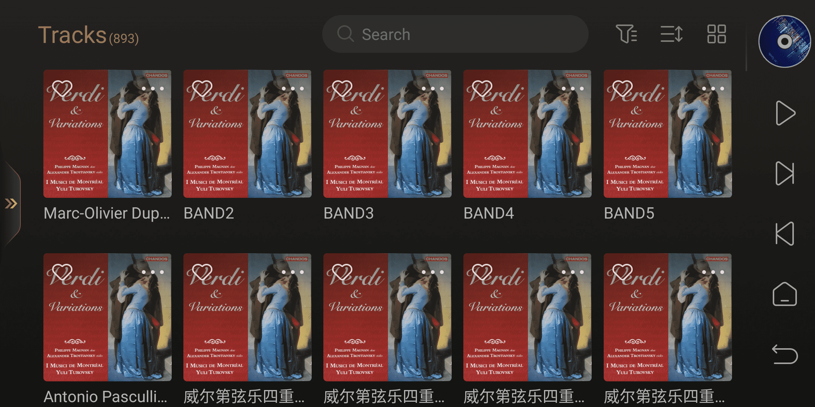Play the BAND4 album cover
Viewport: 815px width, 407px height.
(527, 134)
